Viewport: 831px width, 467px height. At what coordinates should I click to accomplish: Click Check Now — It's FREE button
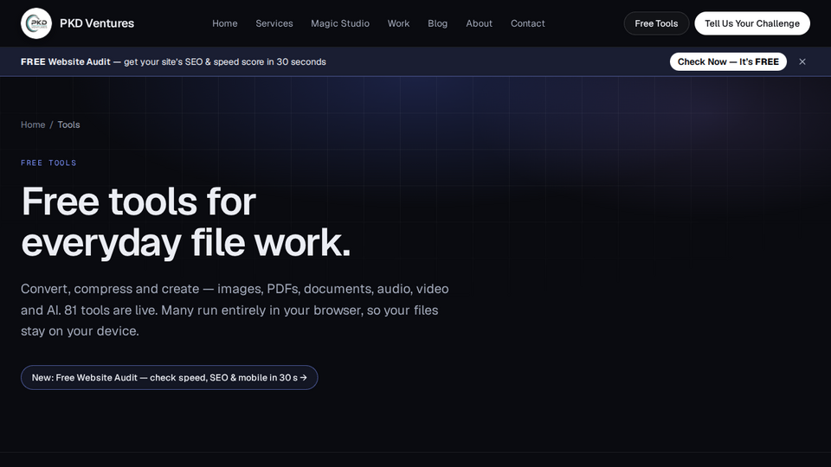point(728,61)
